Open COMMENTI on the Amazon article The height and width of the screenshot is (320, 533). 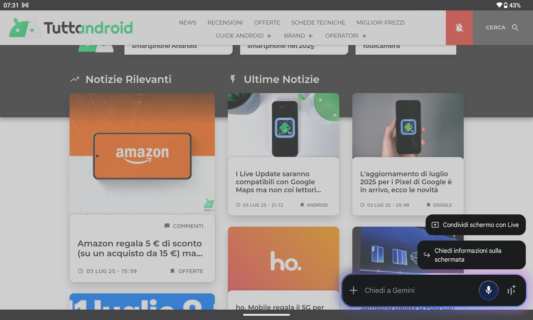188,226
